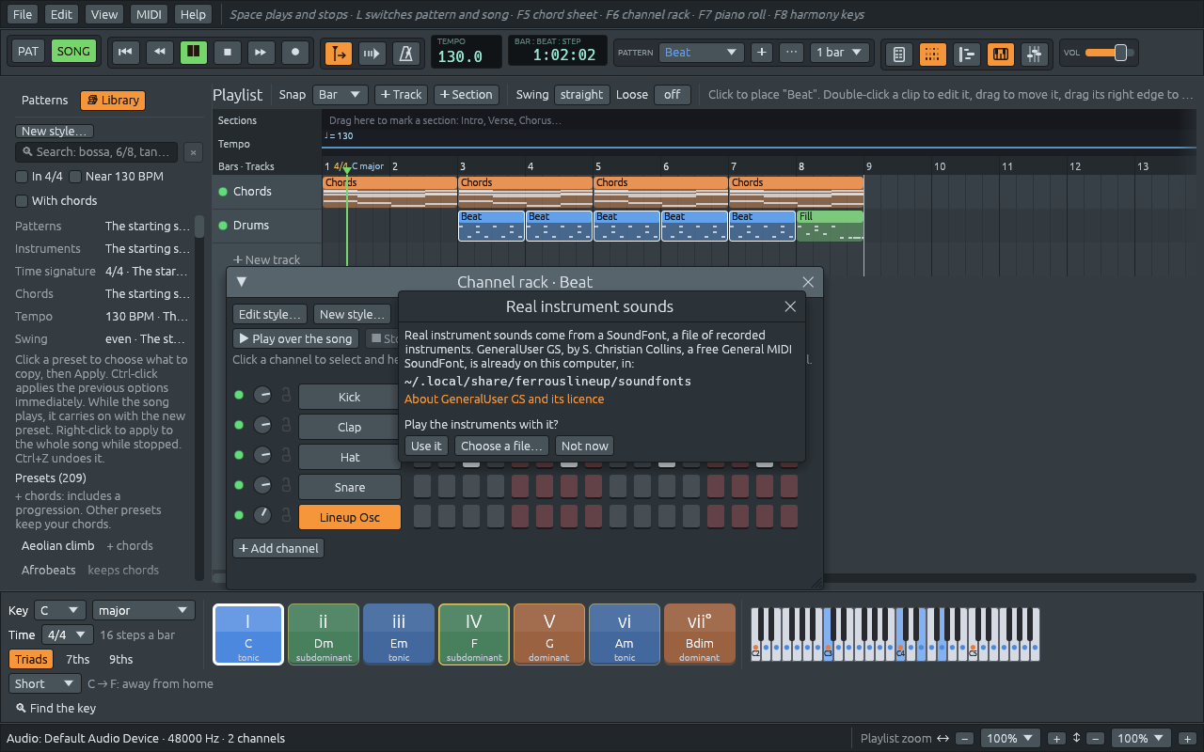Open the MIDI menu
This screenshot has width=1204, height=752.
[x=148, y=14]
